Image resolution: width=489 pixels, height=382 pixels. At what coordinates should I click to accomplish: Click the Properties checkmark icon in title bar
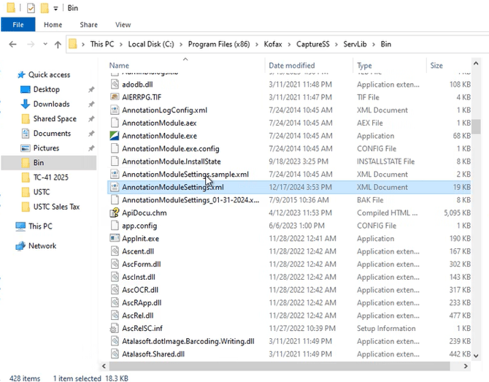click(x=30, y=9)
